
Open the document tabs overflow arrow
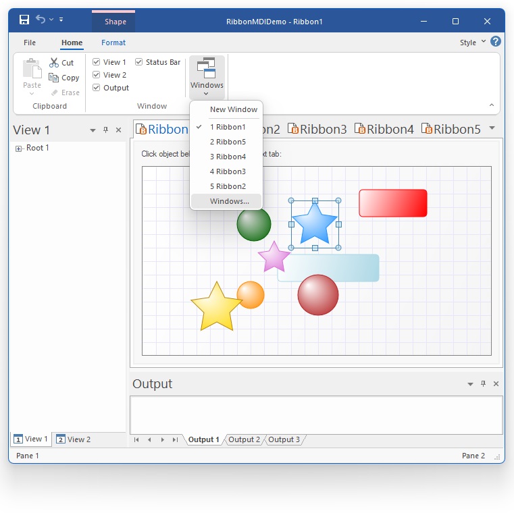[492, 128]
